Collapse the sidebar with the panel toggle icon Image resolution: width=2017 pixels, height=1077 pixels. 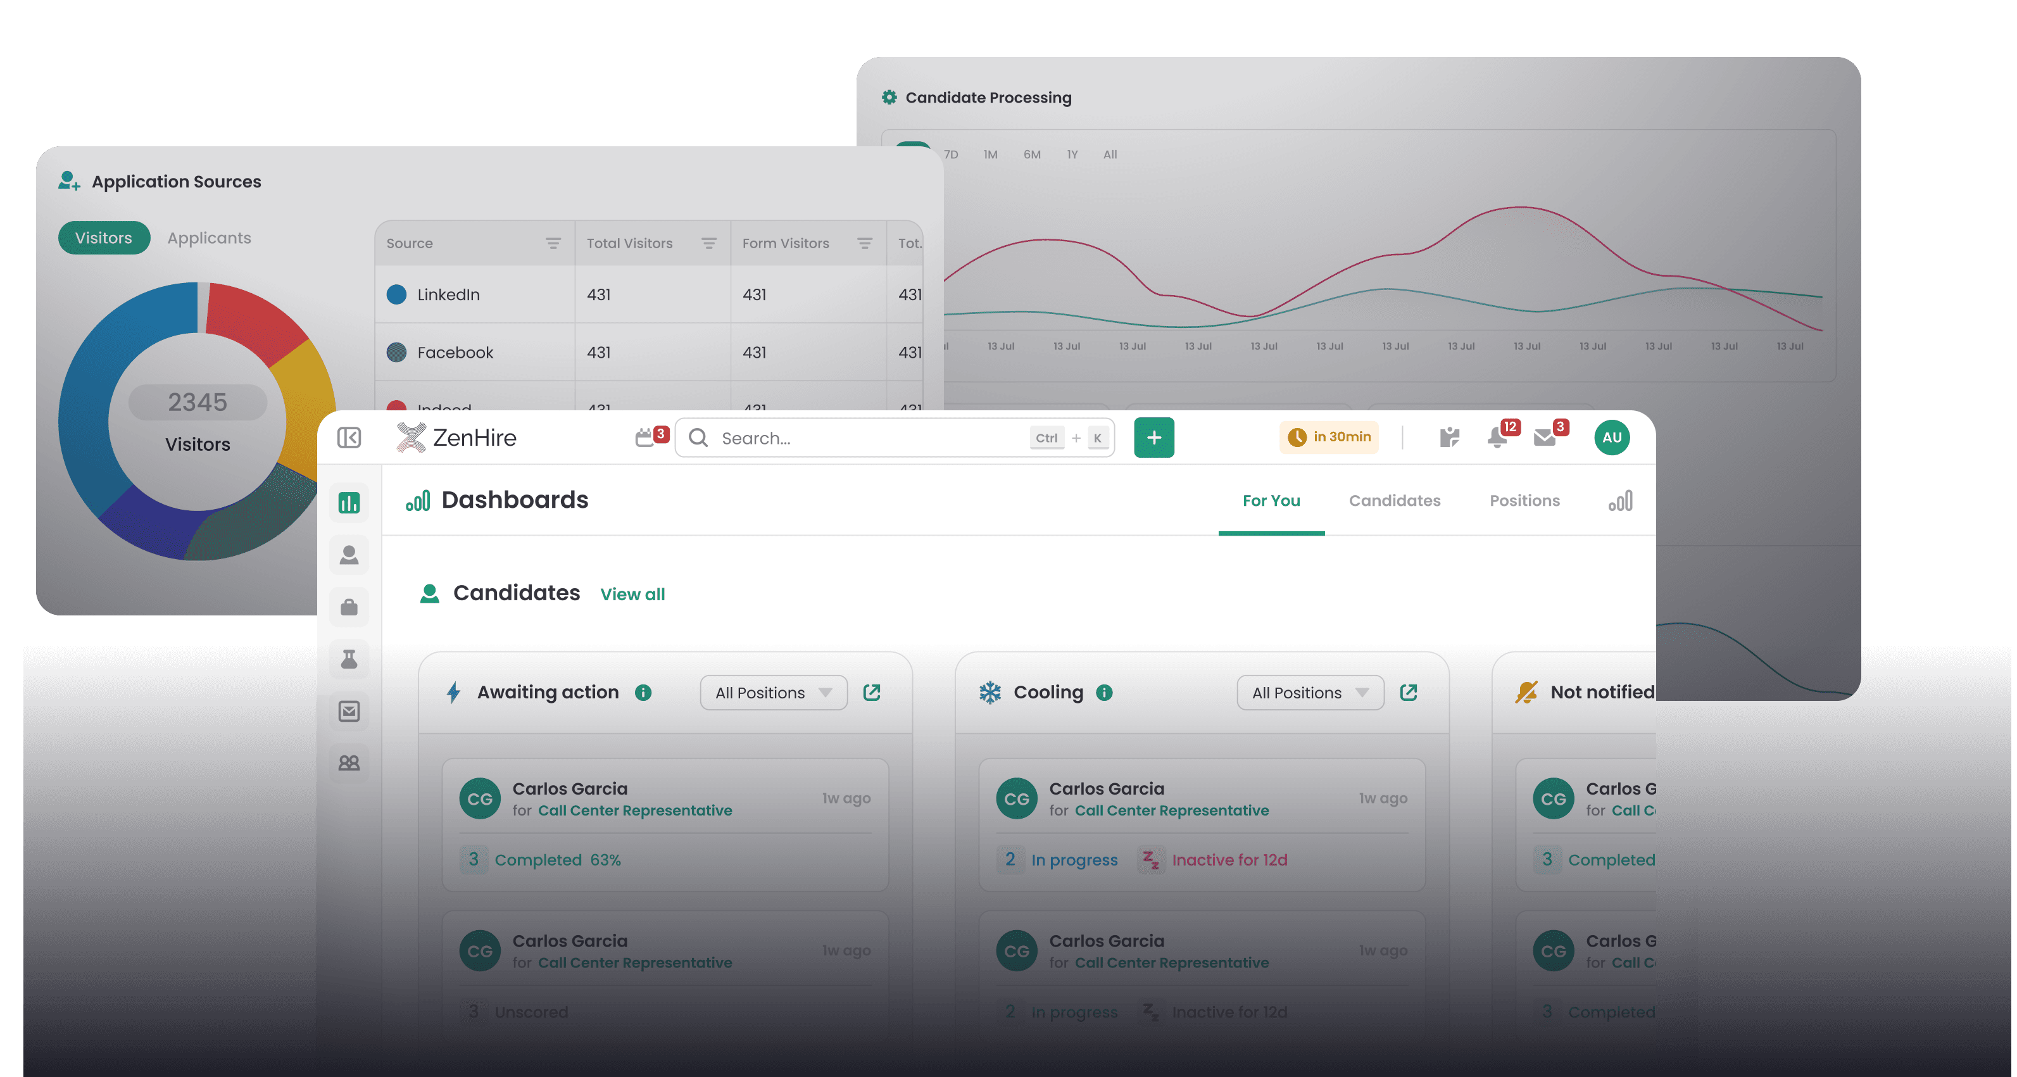[348, 437]
